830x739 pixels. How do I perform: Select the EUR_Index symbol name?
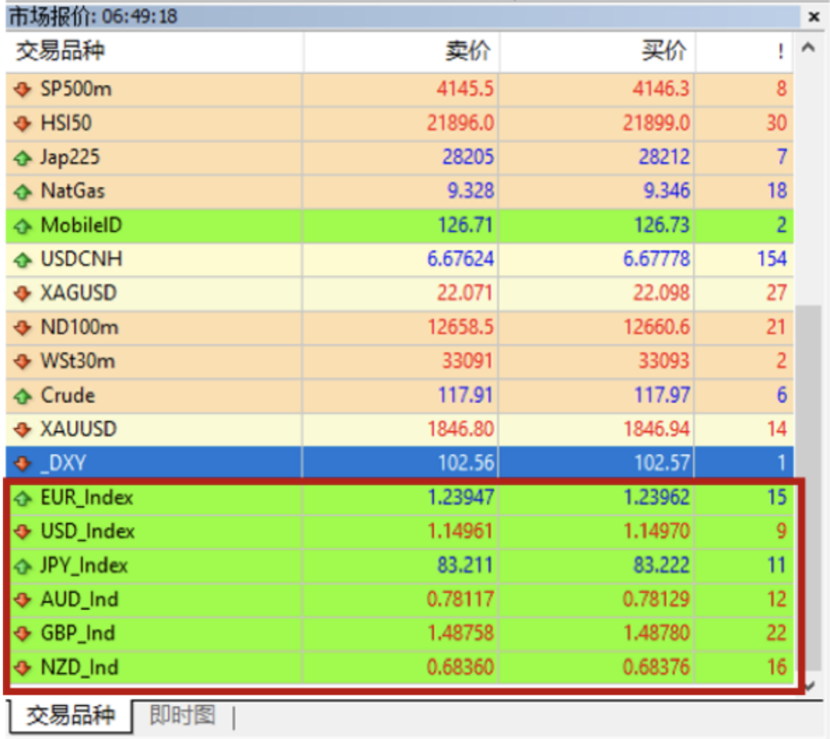click(x=87, y=498)
